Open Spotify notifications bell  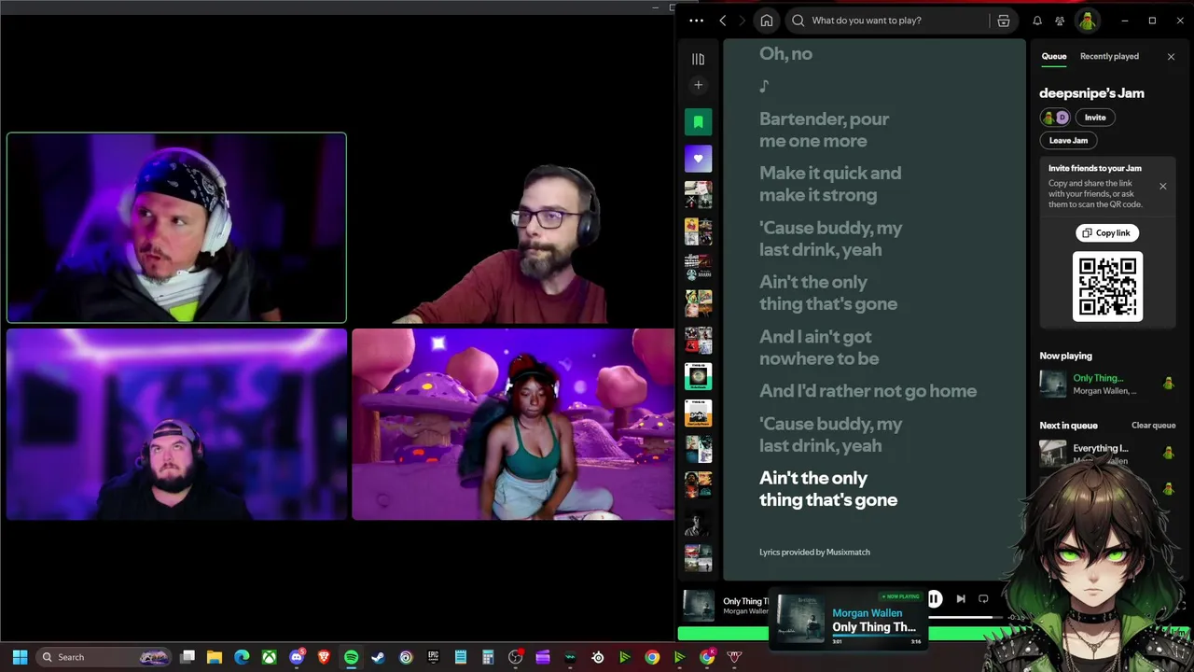click(x=1037, y=21)
